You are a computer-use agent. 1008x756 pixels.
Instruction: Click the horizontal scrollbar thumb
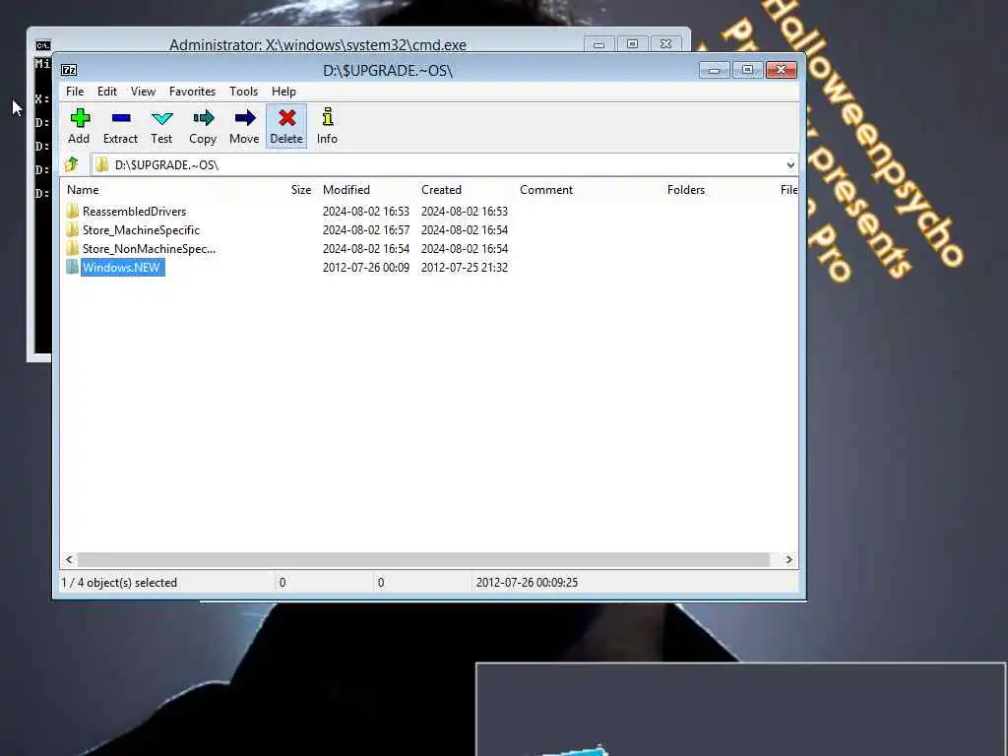(423, 560)
